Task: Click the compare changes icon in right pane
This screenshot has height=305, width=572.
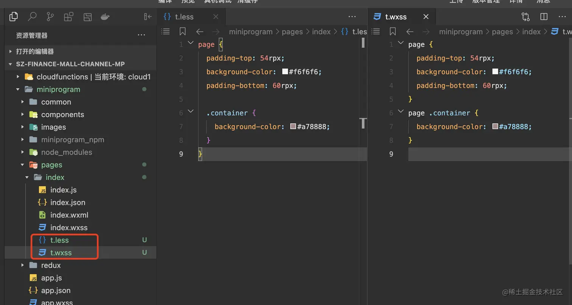Action: point(525,17)
